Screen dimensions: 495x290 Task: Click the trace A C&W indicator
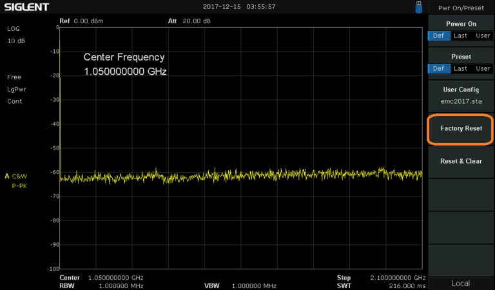(21, 175)
